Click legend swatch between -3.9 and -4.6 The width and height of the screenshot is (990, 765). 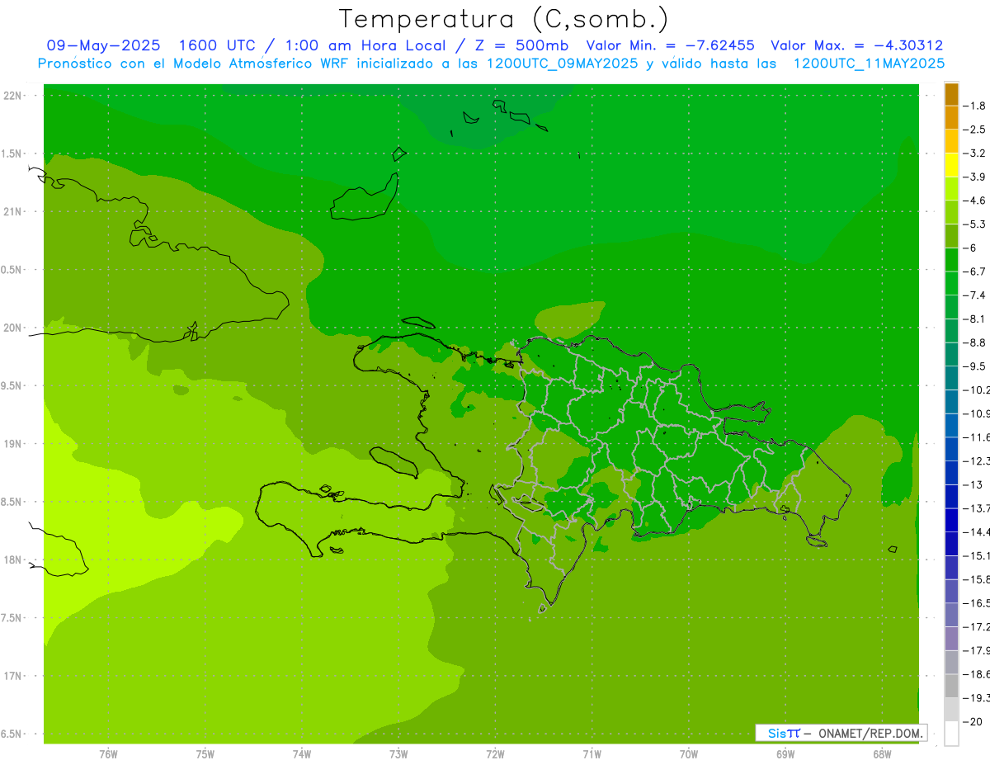point(951,189)
